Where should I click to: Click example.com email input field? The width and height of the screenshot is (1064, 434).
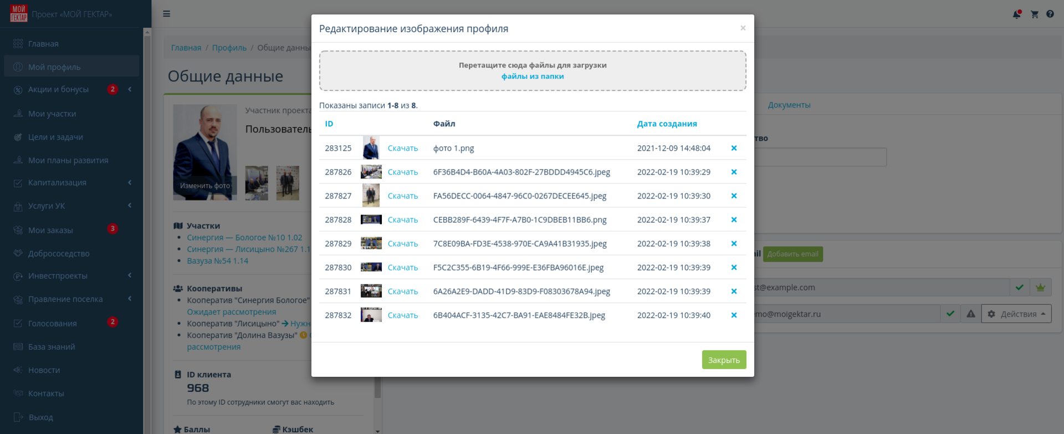(x=881, y=287)
